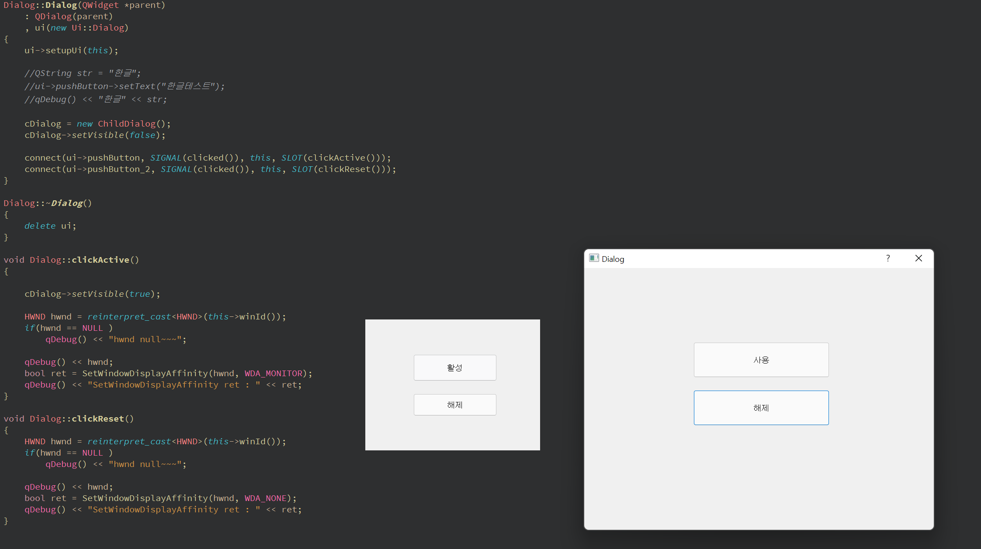981x549 pixels.
Task: Click the Dialog title text in title bar
Action: click(x=613, y=259)
